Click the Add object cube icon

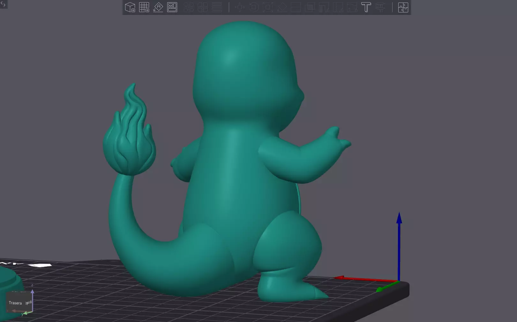[x=130, y=7]
